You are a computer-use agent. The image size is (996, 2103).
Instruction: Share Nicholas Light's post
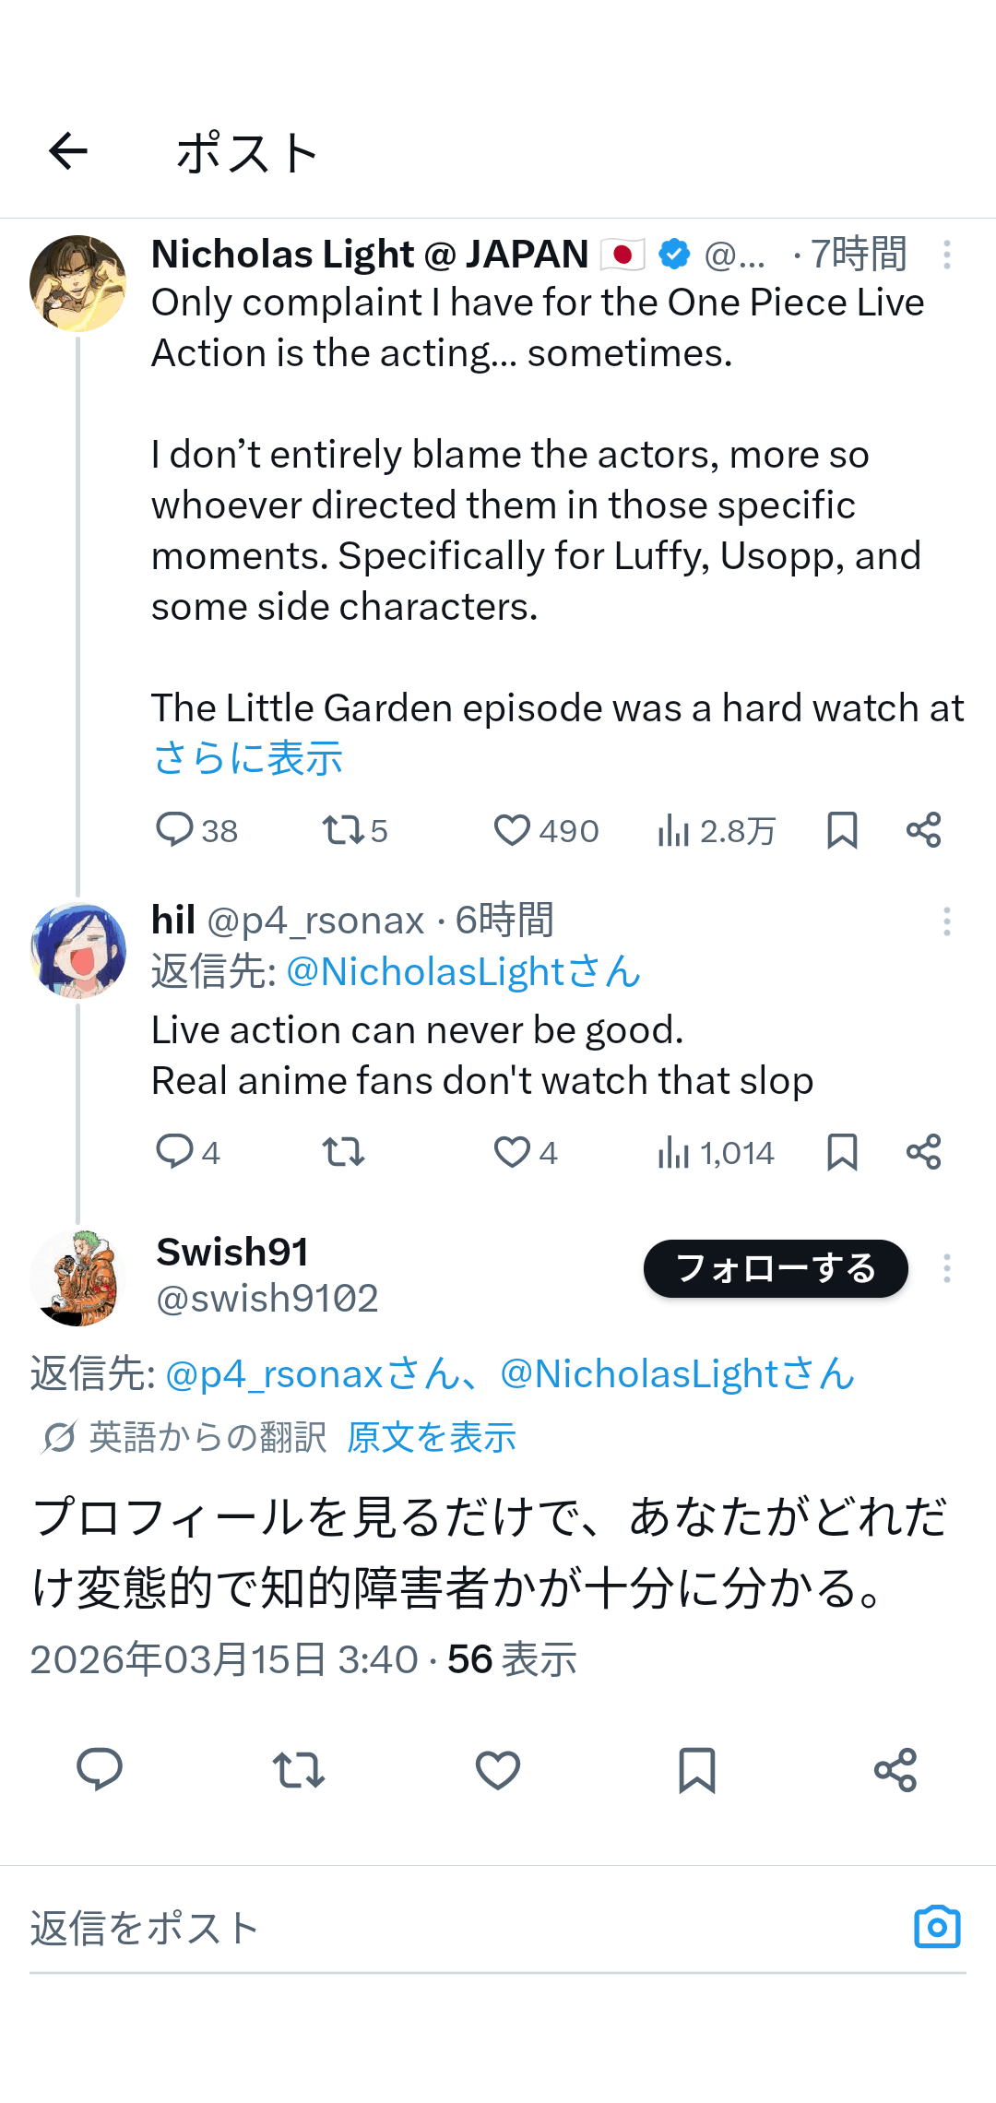[x=923, y=830]
